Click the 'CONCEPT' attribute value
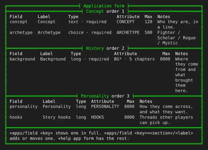 click(126, 22)
